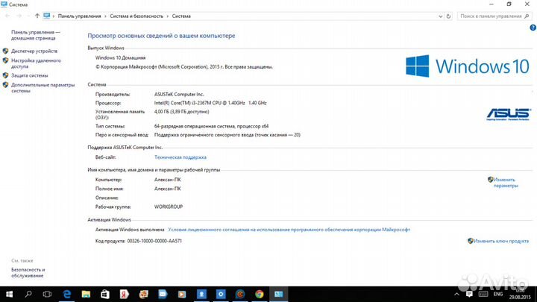
Task: Go to Система и безопасность breadcrumb
Action: [136, 16]
